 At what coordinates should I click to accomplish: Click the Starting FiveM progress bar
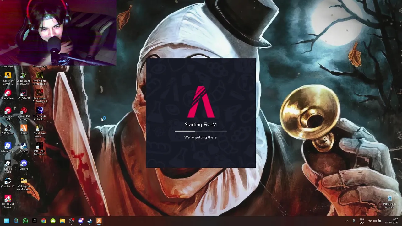[x=201, y=131]
